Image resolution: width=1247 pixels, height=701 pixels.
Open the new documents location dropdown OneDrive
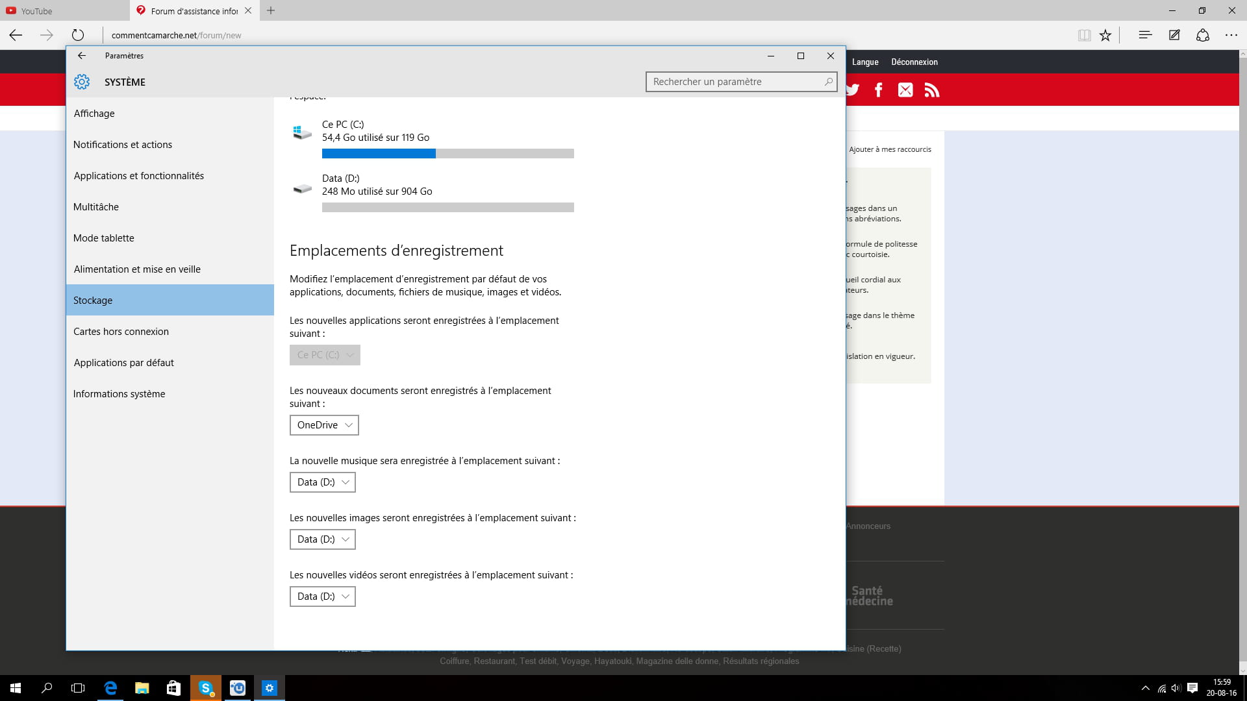click(324, 425)
